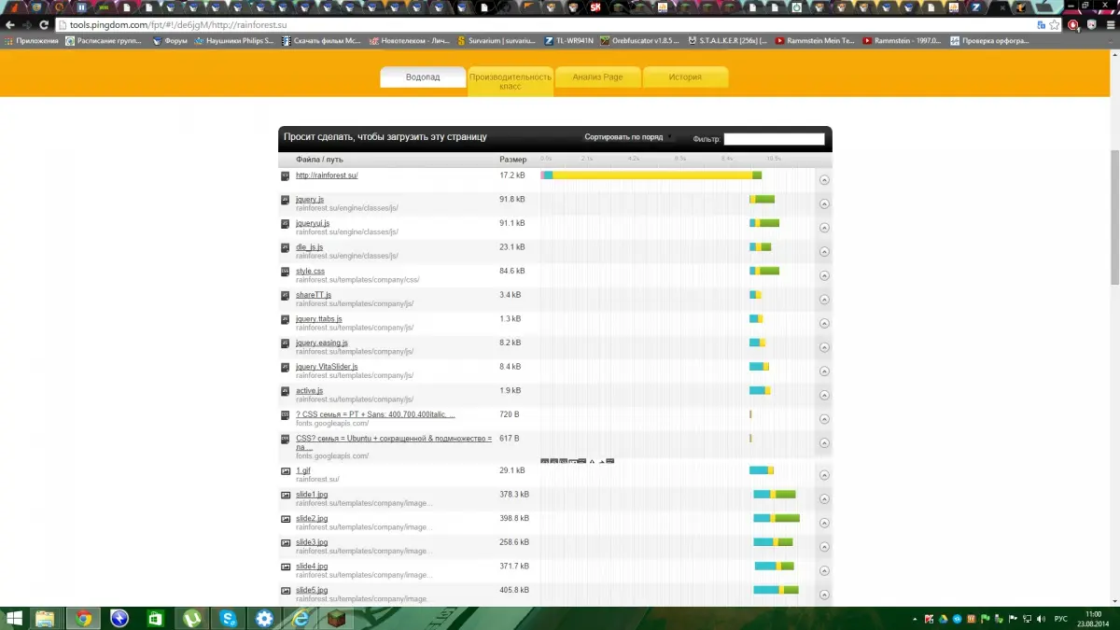Click the JS file icon beside jquery.js
Viewport: 1120px width, 630px height.
tap(286, 200)
